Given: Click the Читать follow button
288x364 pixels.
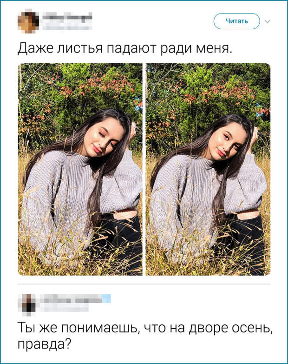Looking at the screenshot, I should pyautogui.click(x=236, y=21).
